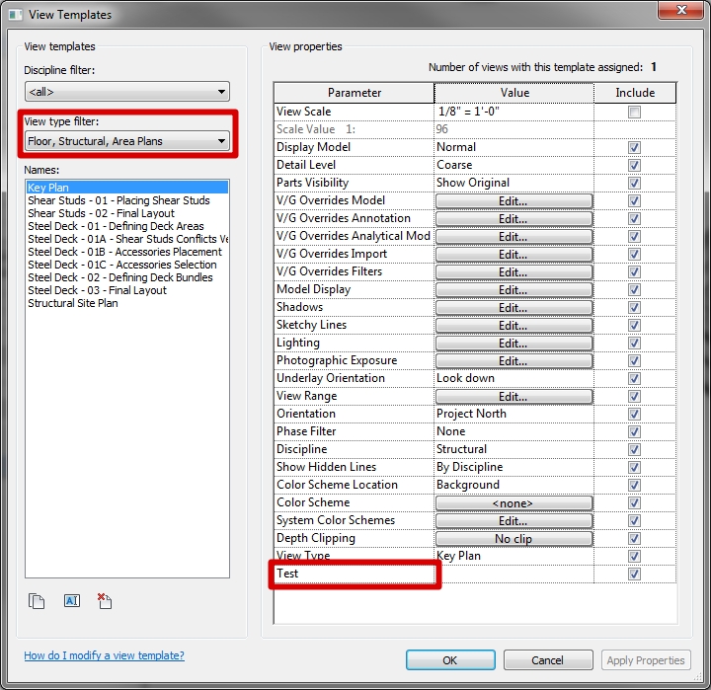711x690 pixels.
Task: Toggle Include for Phase Filter
Action: 634,431
